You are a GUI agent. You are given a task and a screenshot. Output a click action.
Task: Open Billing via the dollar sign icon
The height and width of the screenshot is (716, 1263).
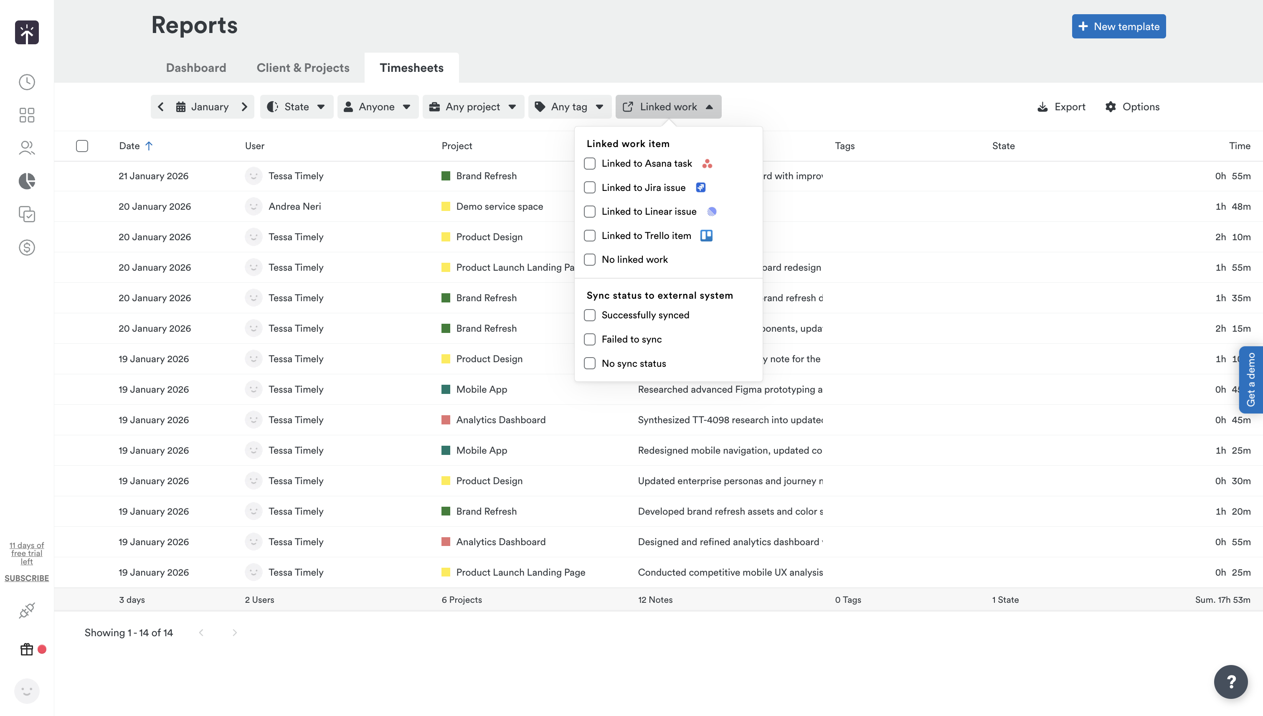(x=27, y=247)
